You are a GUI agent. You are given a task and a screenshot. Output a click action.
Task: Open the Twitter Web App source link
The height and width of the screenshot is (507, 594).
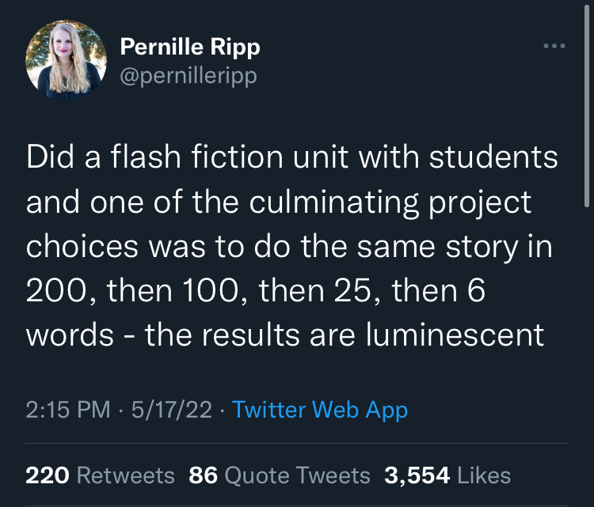(320, 410)
